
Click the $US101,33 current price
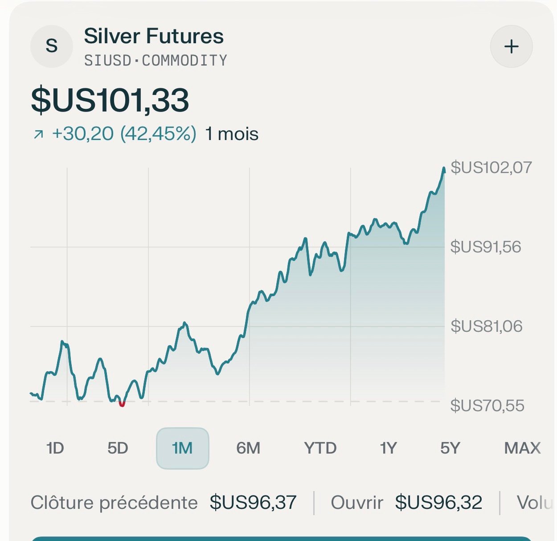(110, 100)
